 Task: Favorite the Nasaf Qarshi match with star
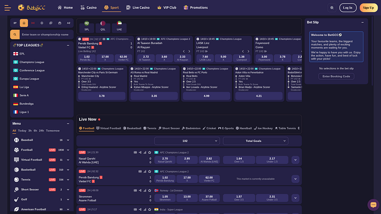149,153
